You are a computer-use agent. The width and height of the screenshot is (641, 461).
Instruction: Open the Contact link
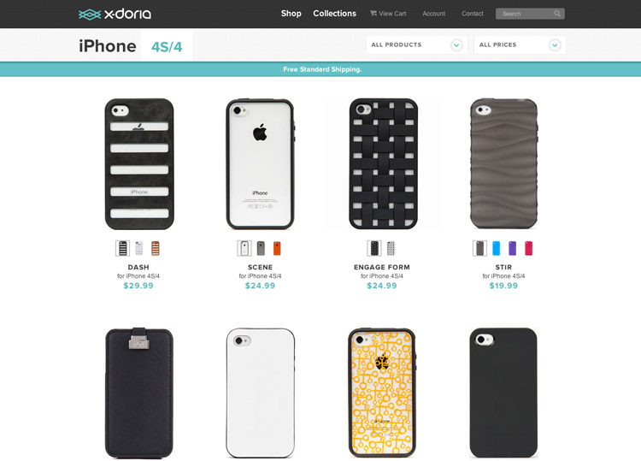(472, 14)
